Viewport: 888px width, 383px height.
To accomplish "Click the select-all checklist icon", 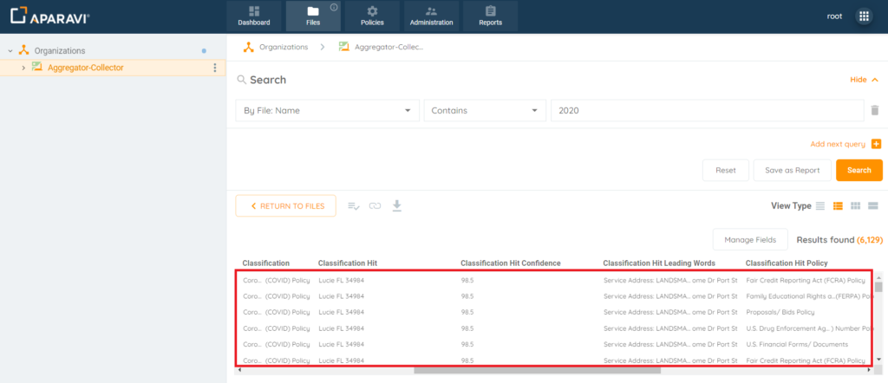I will (x=354, y=206).
